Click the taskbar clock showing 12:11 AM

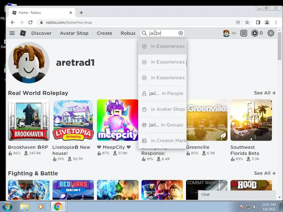[x=269, y=206]
